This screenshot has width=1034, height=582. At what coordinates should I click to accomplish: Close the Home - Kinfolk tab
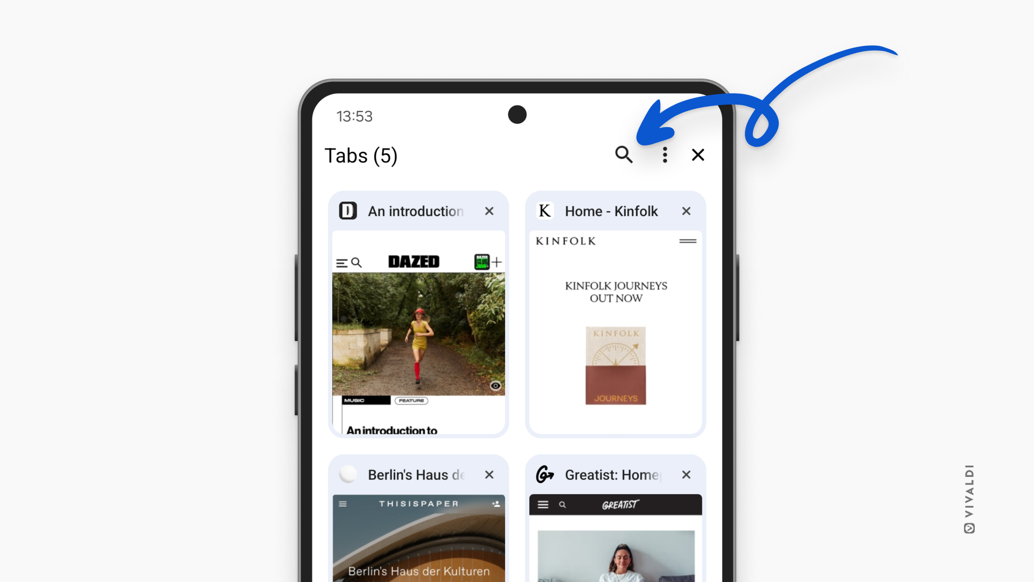point(686,211)
